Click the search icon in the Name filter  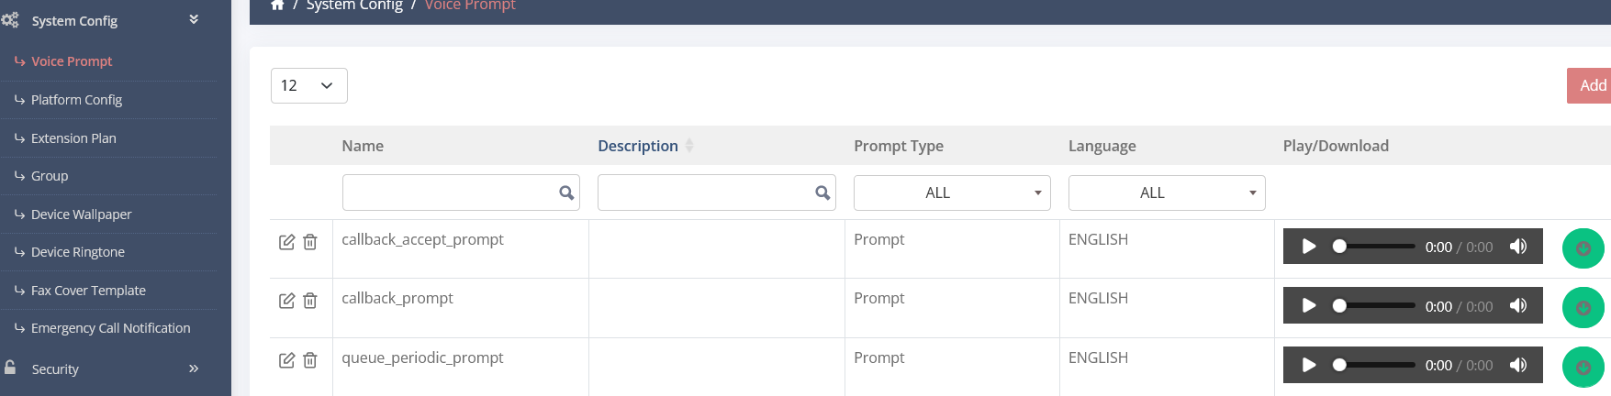566,192
